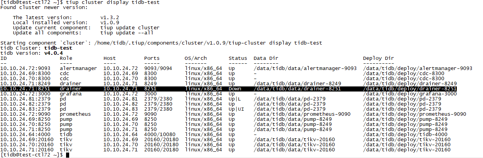Click the prometheus data dir path
The image size is (483, 158).
[302, 114]
